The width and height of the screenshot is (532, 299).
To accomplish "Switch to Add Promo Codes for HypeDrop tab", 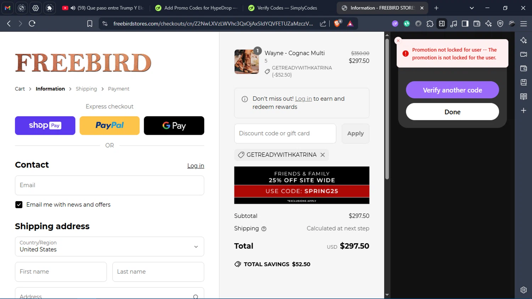I will [196, 8].
